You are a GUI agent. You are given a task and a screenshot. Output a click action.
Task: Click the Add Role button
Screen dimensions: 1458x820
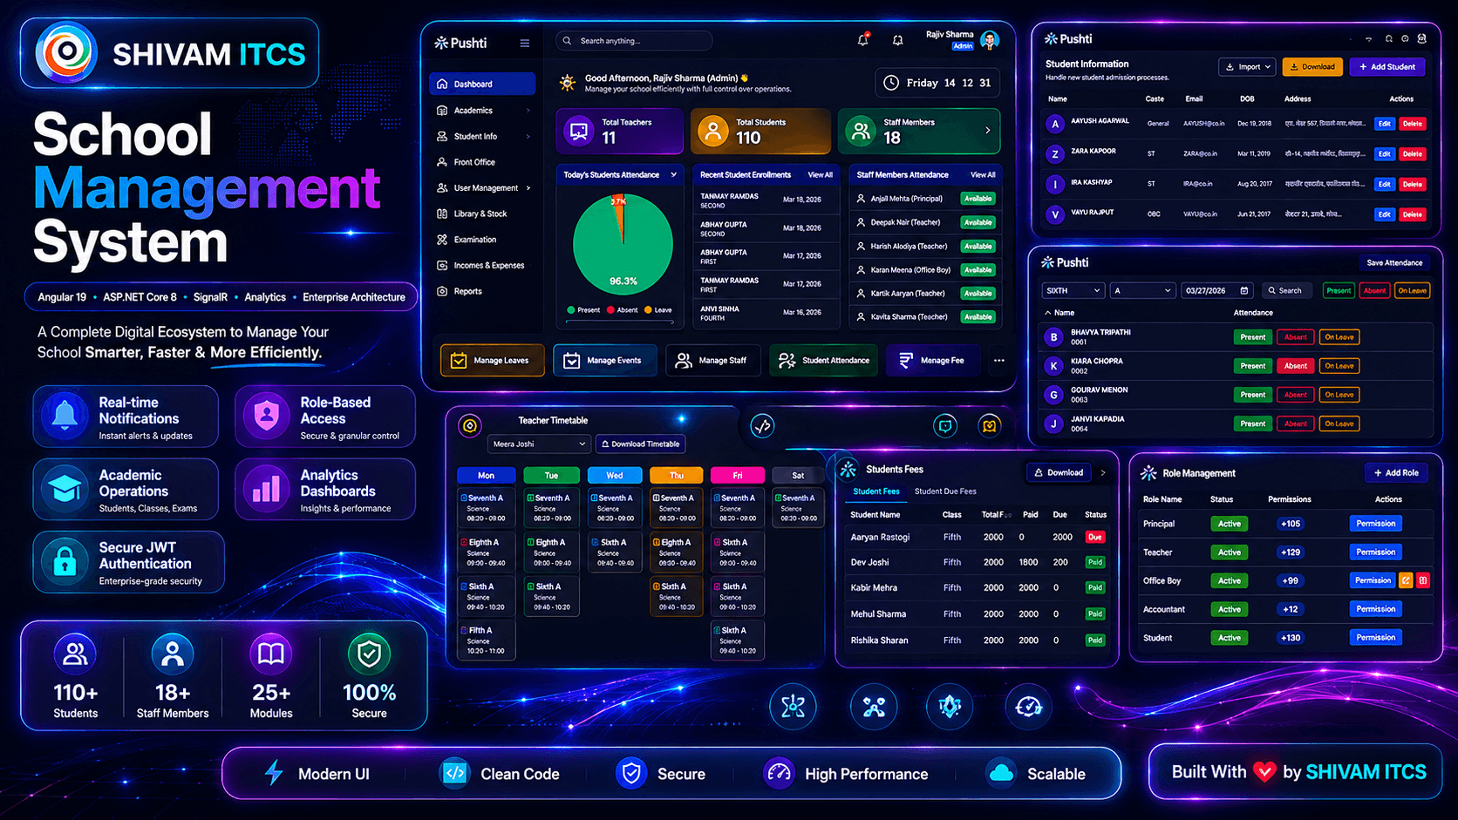pyautogui.click(x=1396, y=472)
